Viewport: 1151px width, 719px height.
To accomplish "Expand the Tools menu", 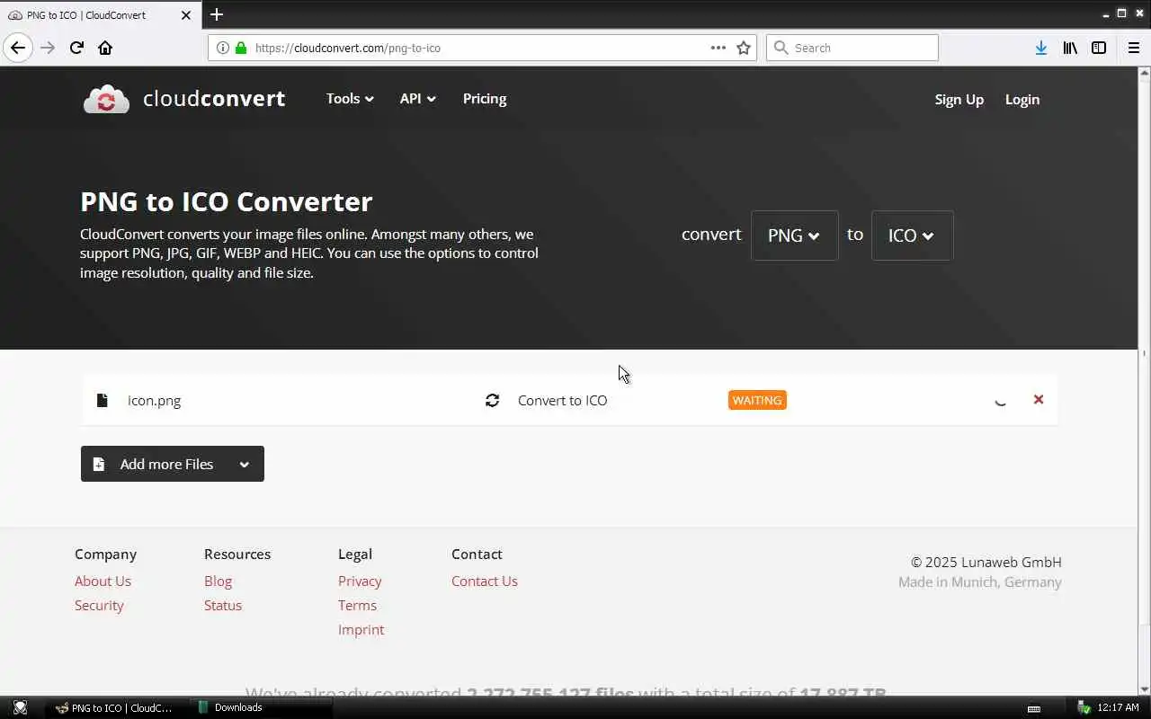I will [350, 99].
